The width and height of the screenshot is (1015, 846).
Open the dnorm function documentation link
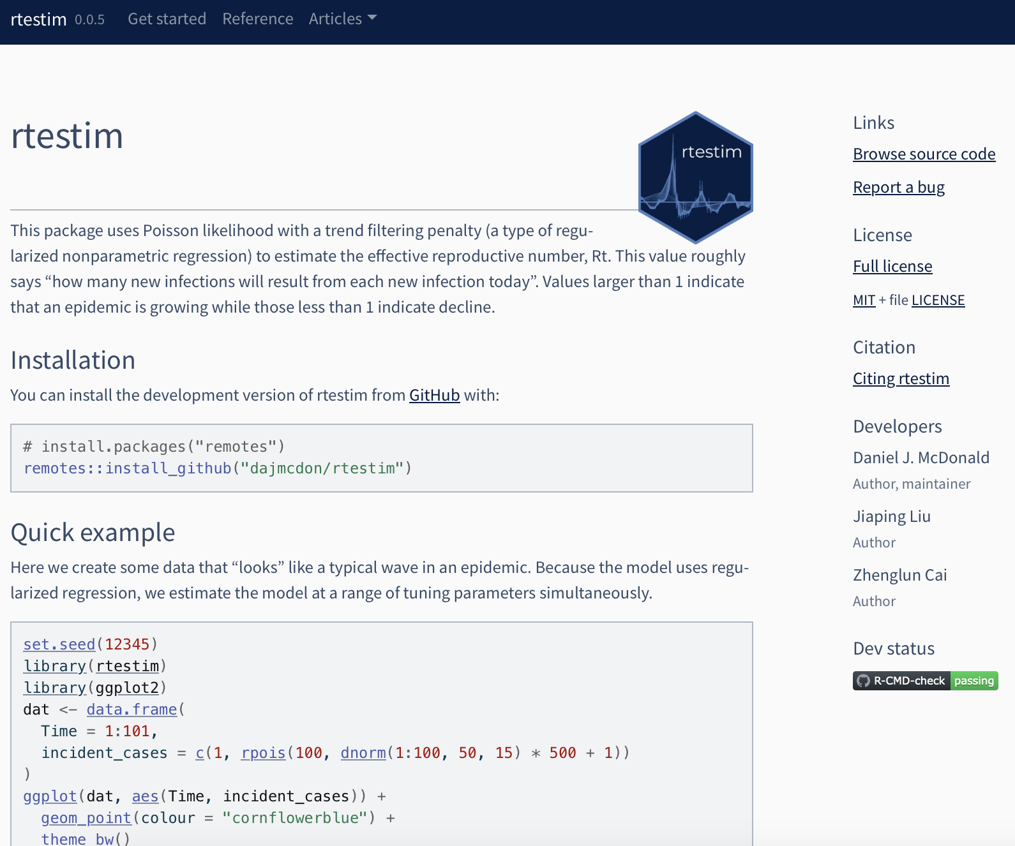click(x=363, y=753)
